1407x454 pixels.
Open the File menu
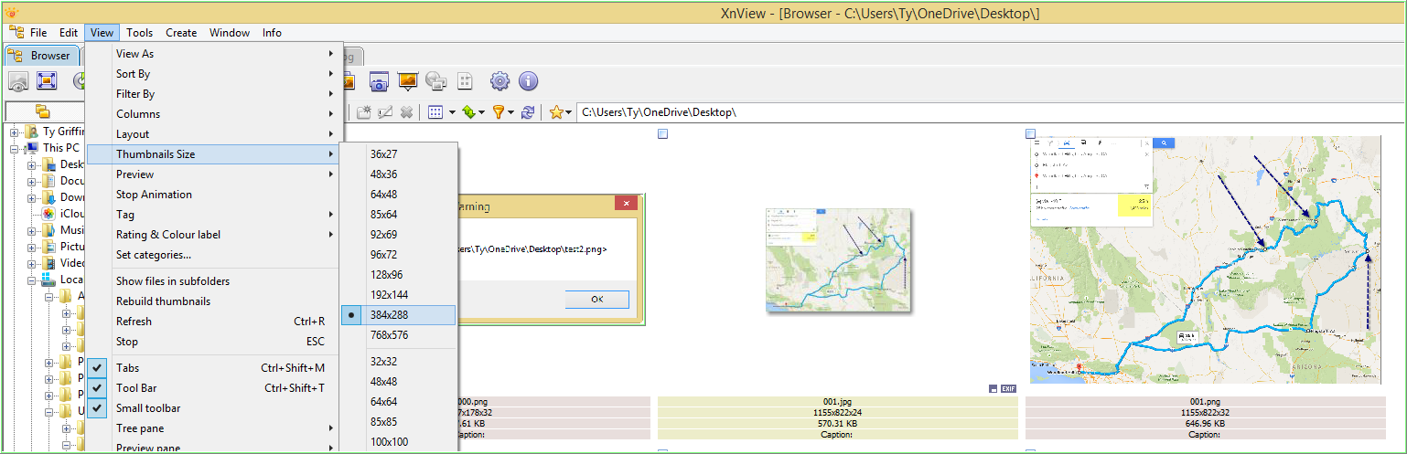pyautogui.click(x=38, y=33)
